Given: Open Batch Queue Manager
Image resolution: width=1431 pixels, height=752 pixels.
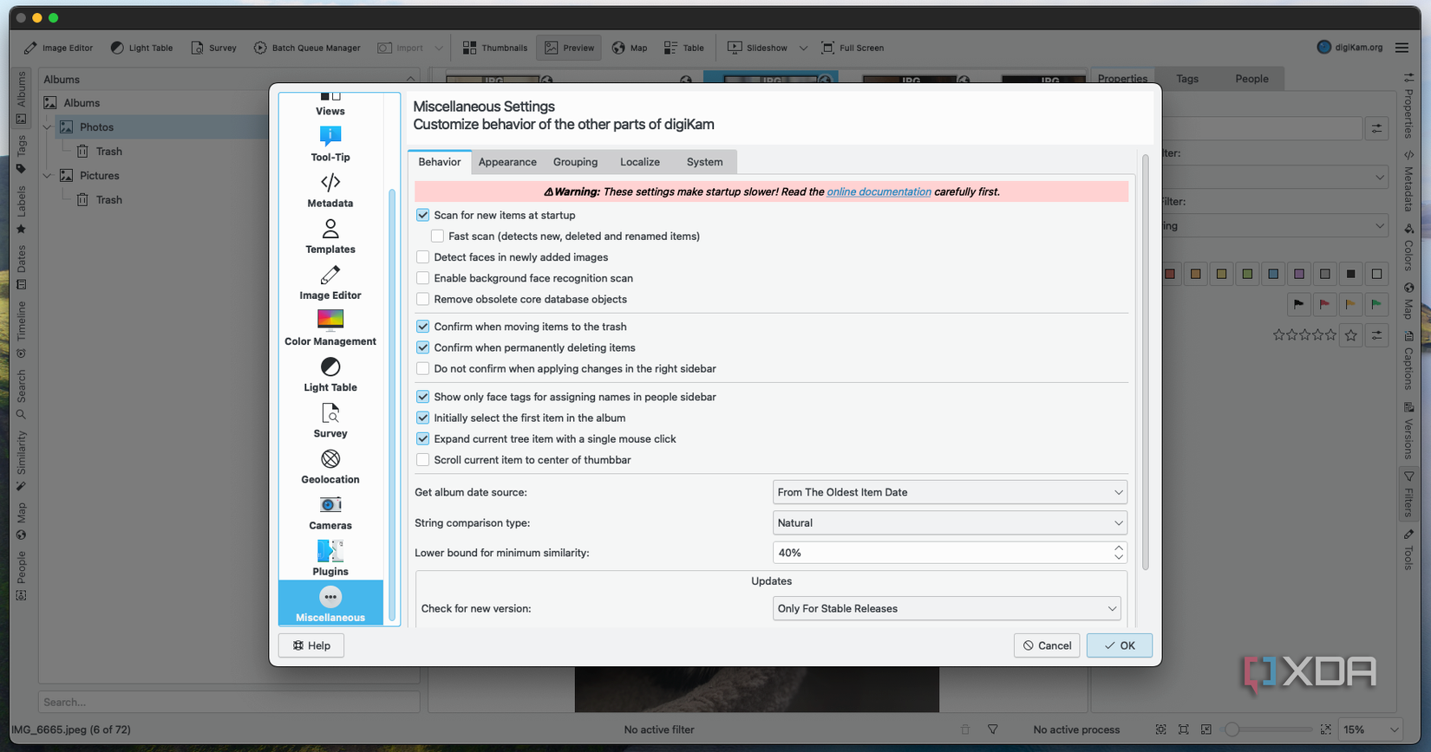Looking at the screenshot, I should pos(307,48).
